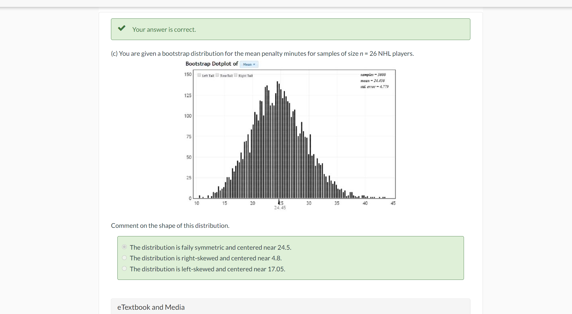
Task: Click the y-axis tick label 100
Action: 188,116
